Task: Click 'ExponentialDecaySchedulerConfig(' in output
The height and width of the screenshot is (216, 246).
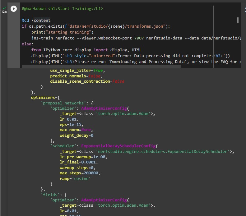Action: [119, 146]
